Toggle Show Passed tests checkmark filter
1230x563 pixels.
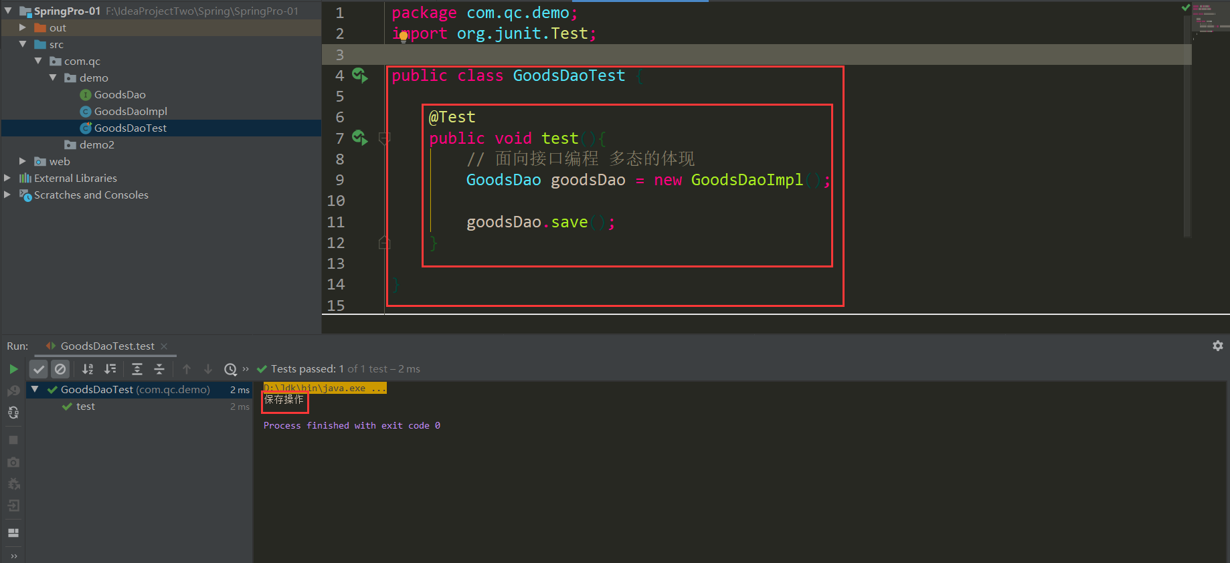click(39, 369)
